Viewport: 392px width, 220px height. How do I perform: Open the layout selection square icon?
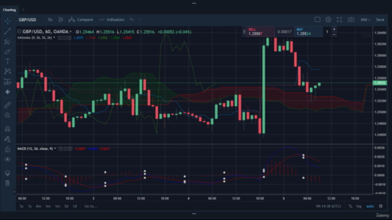pyautogui.click(x=317, y=20)
